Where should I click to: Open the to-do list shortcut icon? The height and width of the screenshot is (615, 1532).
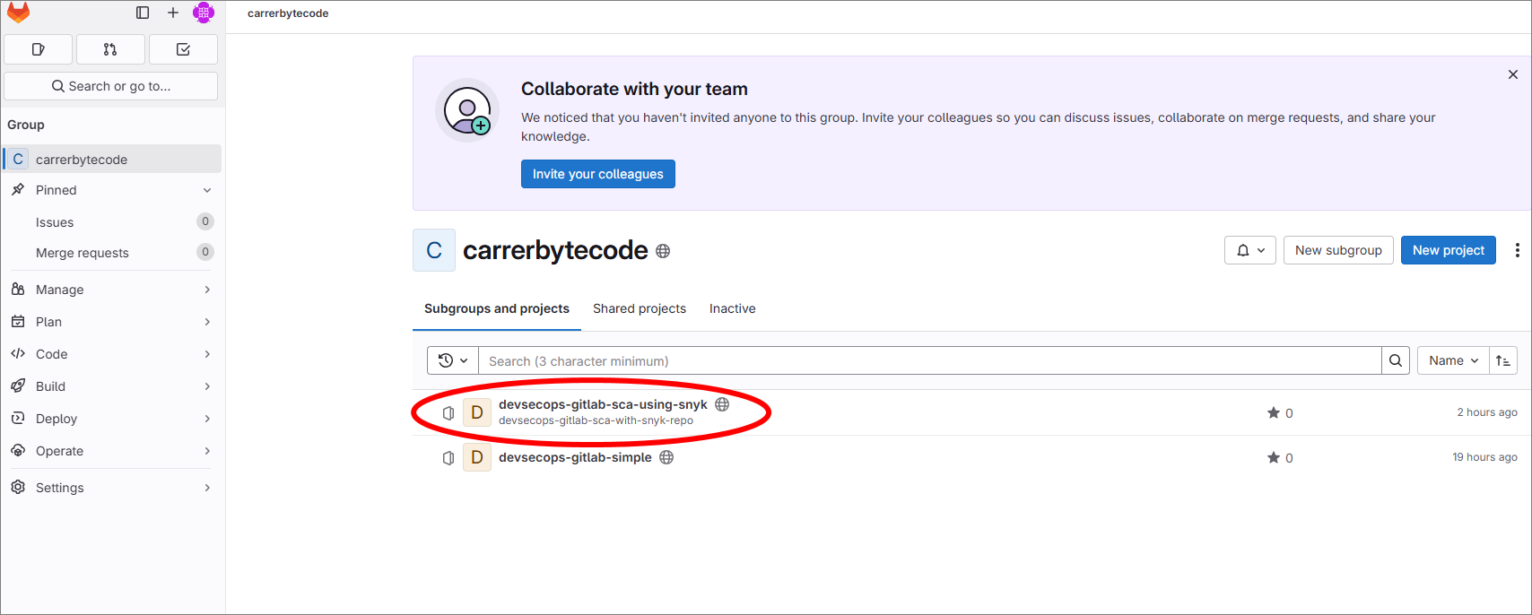183,49
